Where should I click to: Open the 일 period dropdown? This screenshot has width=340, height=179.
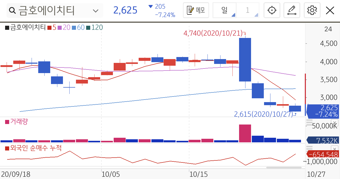click(225, 10)
